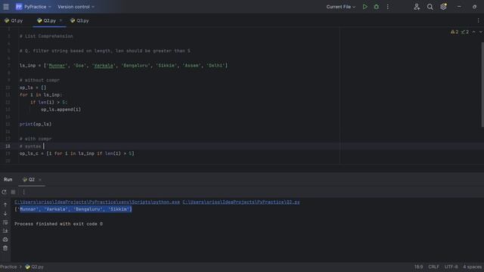Click the op_ls_c list comprehension line

77,153
